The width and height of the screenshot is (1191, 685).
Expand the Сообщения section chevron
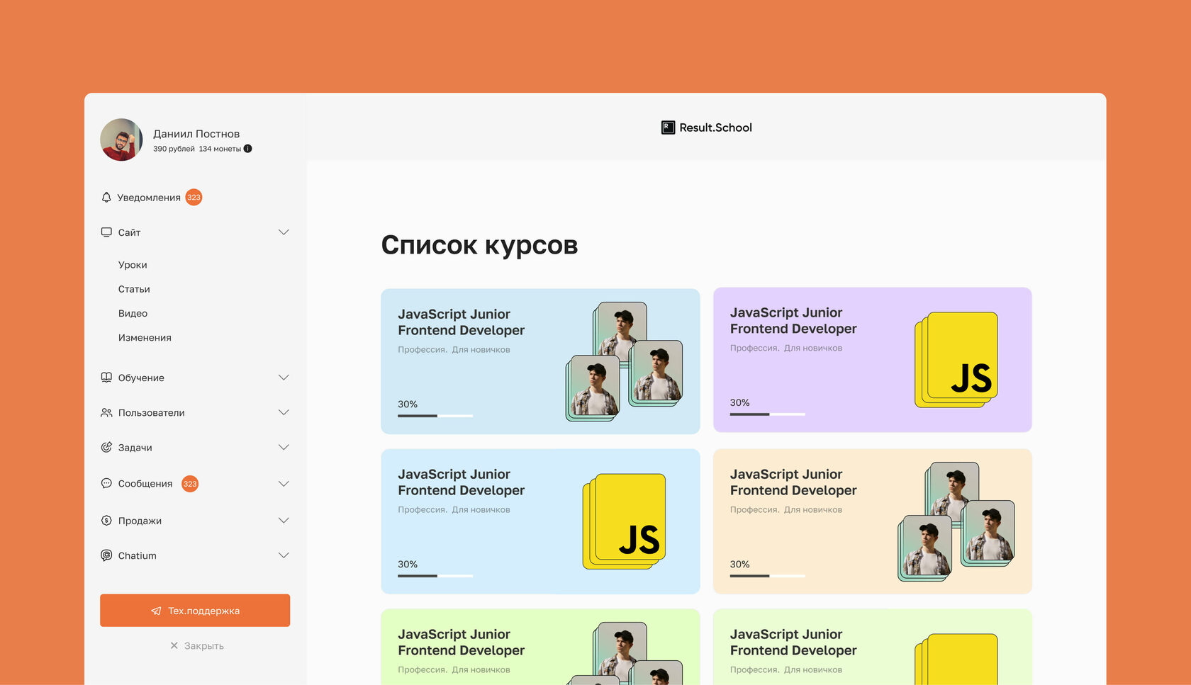284,484
